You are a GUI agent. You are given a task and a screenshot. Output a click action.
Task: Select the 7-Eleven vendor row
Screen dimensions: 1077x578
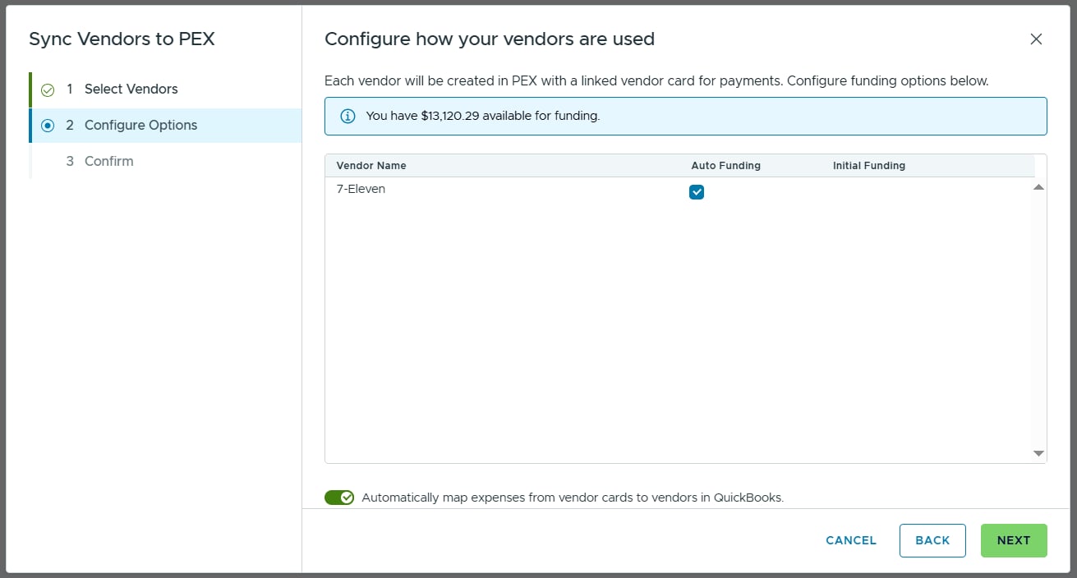(x=679, y=192)
